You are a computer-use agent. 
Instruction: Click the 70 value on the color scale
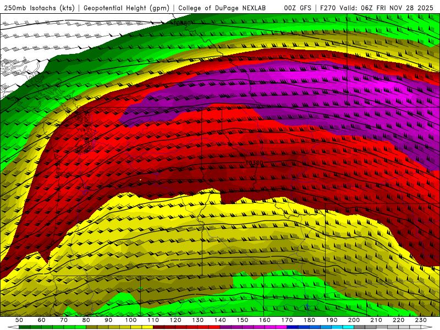point(64,320)
